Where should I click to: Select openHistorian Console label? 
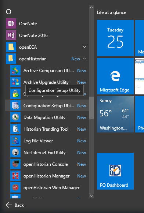tap(46, 164)
